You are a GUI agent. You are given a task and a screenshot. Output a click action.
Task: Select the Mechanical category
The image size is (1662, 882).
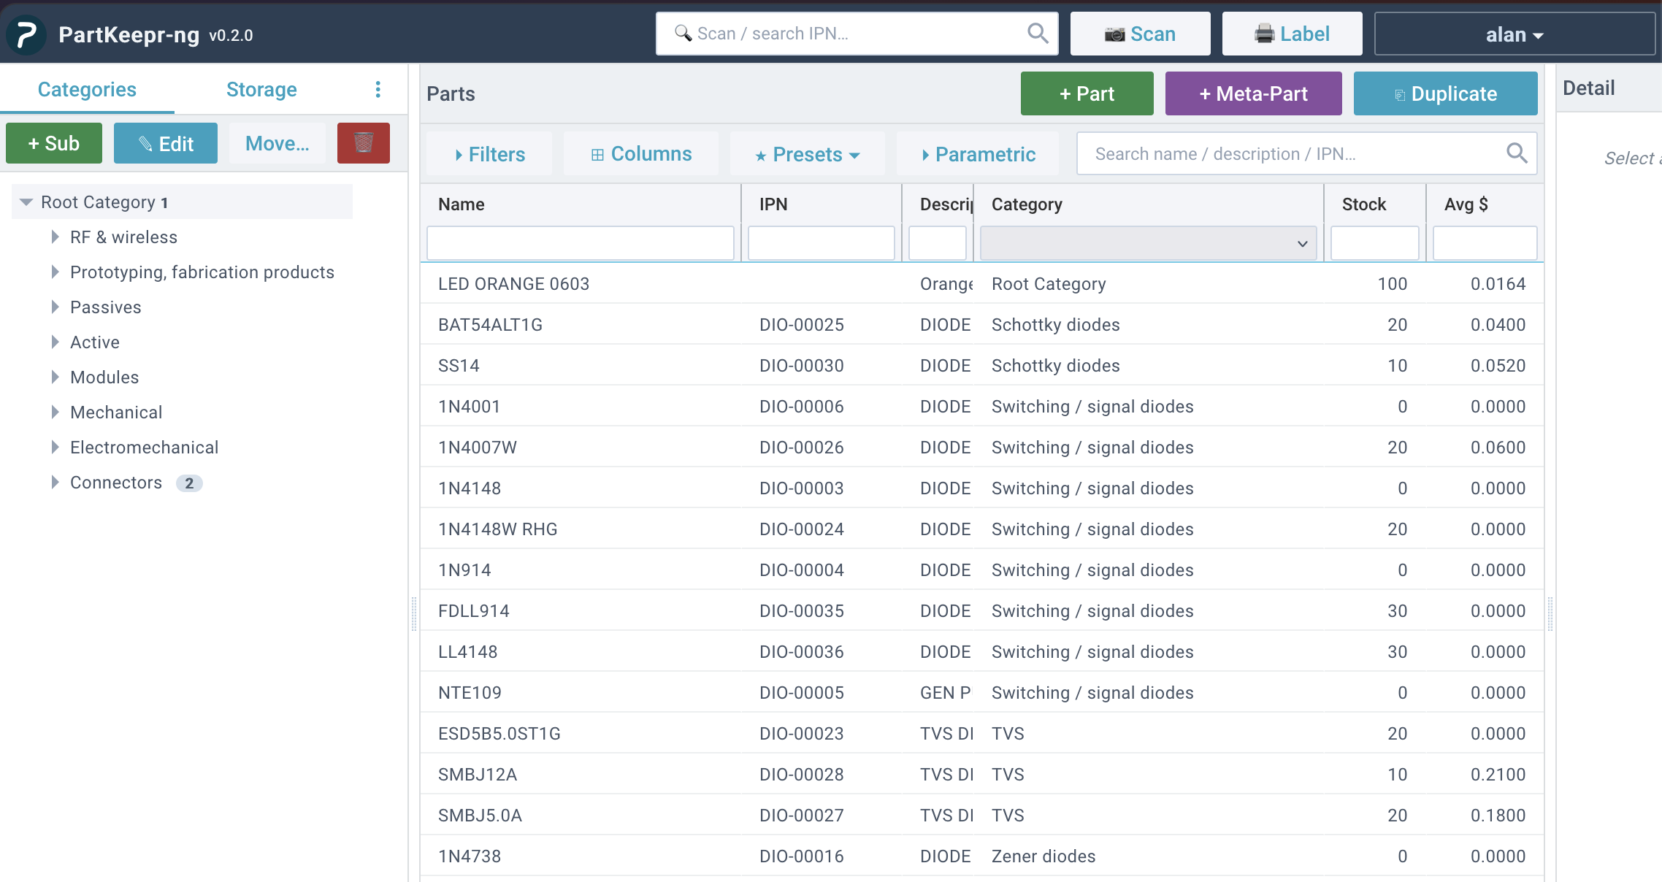(x=116, y=413)
